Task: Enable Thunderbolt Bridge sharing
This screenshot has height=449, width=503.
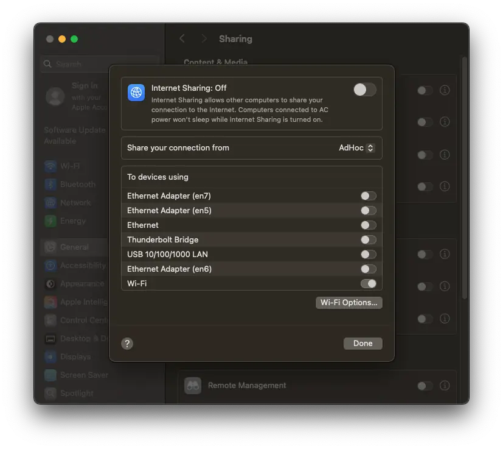Action: pyautogui.click(x=368, y=240)
